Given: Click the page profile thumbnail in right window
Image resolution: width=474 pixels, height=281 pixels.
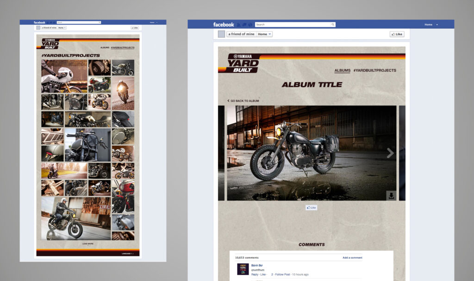Looking at the screenshot, I should (x=221, y=34).
